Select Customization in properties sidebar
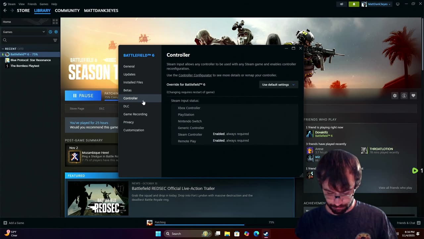The width and height of the screenshot is (424, 239). coord(140,130)
